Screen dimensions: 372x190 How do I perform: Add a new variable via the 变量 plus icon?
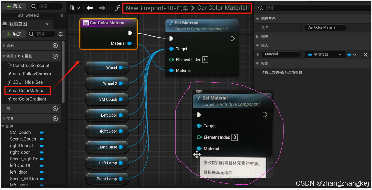click(55, 119)
